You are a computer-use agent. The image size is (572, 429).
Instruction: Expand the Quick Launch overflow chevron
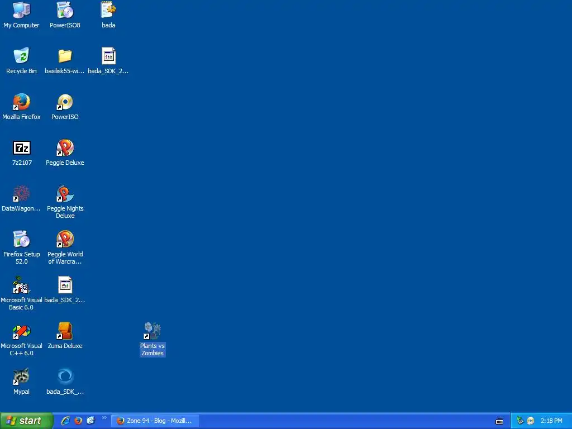104,418
